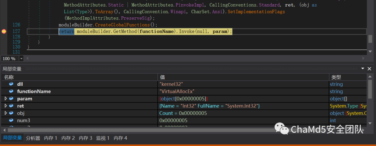Open the 内存 2 tab
The image size is (376, 146).
(x=68, y=138)
